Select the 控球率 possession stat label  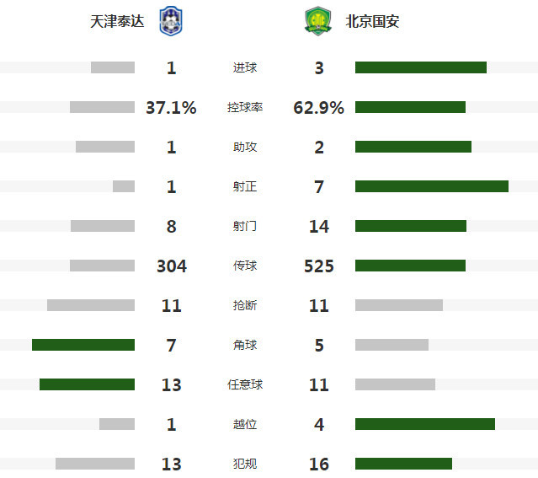click(245, 107)
